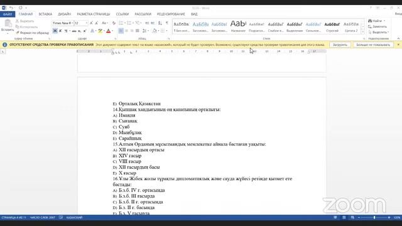Screen dimensions: 402x226
Task: Click the numbered list icon
Action: (129, 23)
